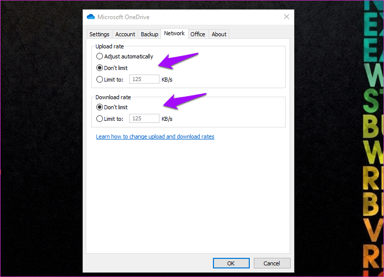384x277 pixels.
Task: Select Limit to under Download rate
Action: 109,119
